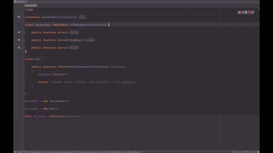This screenshot has width=273, height=153.
Task: Click the '$pokemon->battle();' statement
Action: pyautogui.click(x=53, y=74)
